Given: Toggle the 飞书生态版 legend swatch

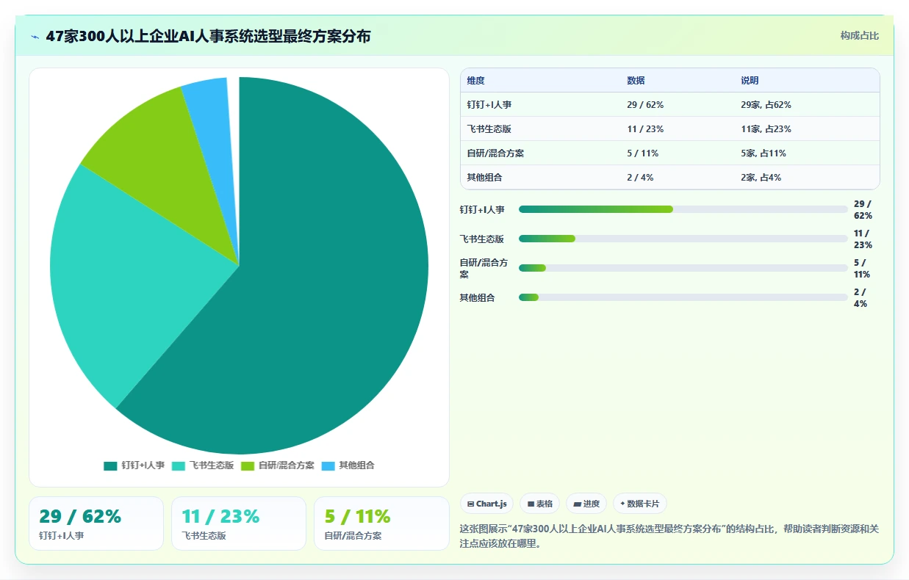Looking at the screenshot, I should tap(179, 465).
